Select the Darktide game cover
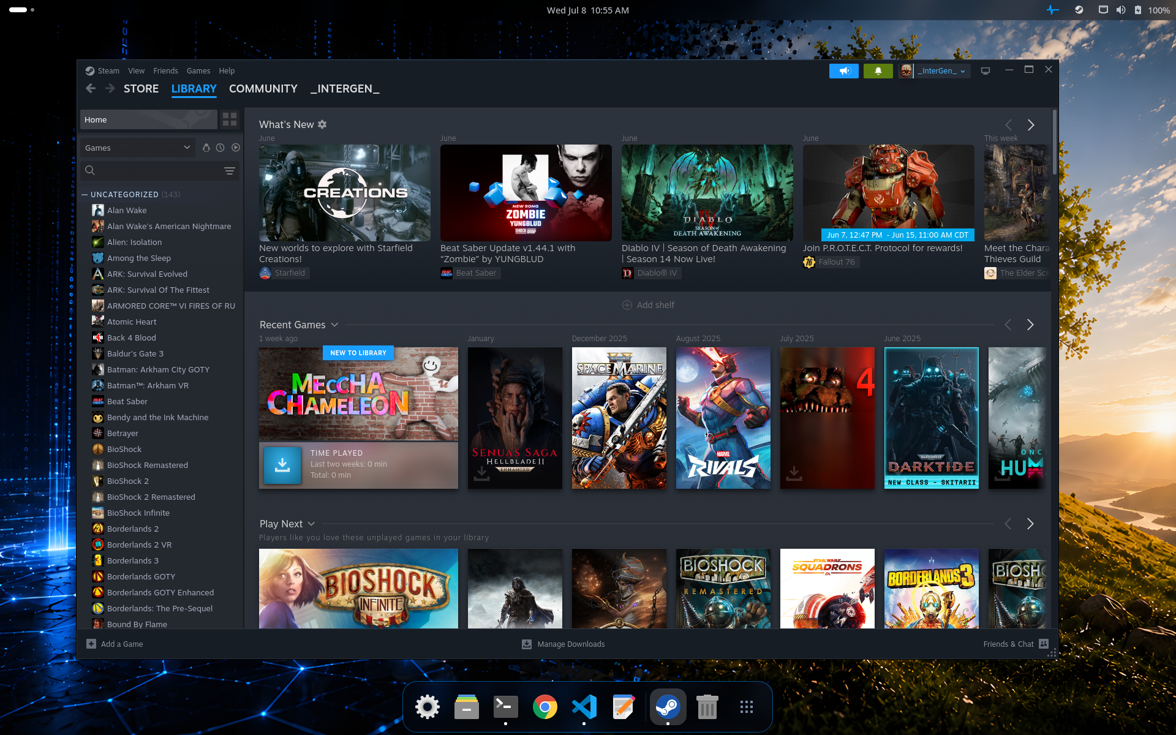Image resolution: width=1176 pixels, height=735 pixels. point(932,418)
